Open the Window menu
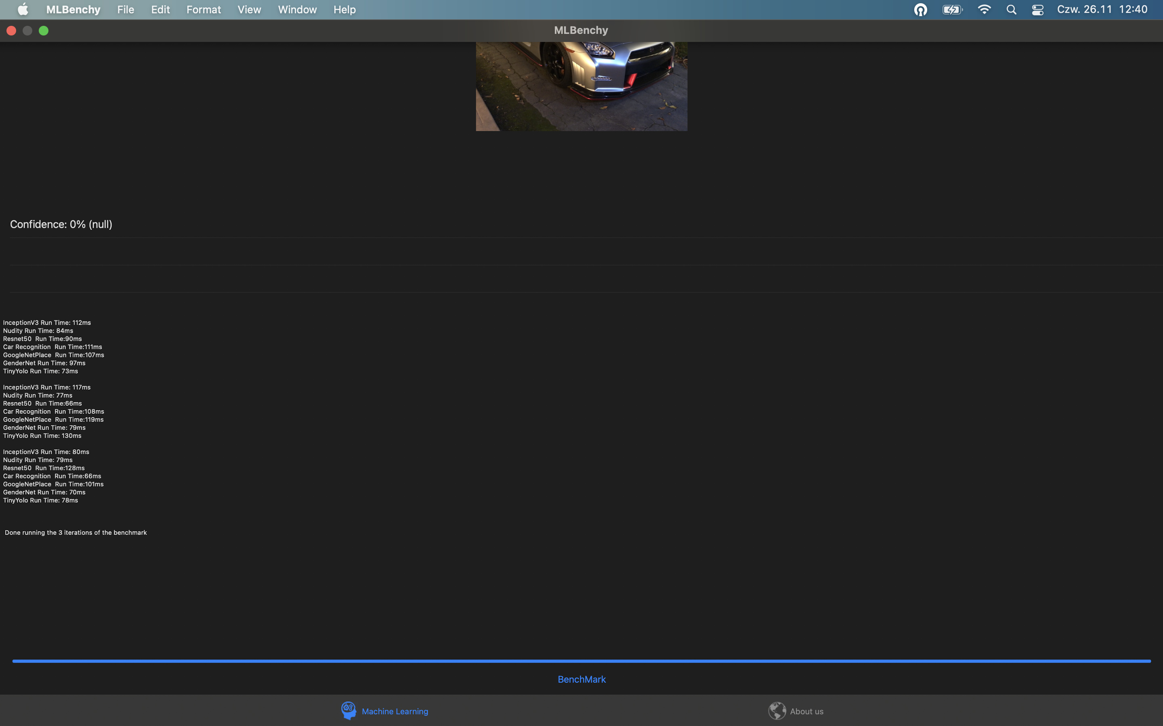 [x=298, y=10]
